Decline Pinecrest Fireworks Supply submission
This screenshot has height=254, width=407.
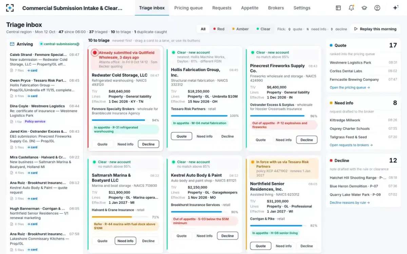click(x=307, y=140)
